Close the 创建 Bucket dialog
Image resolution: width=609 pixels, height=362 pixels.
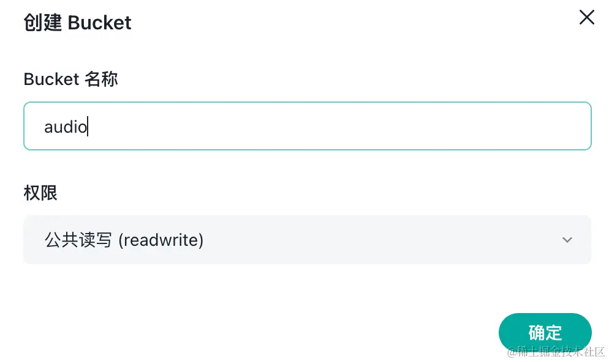click(586, 18)
